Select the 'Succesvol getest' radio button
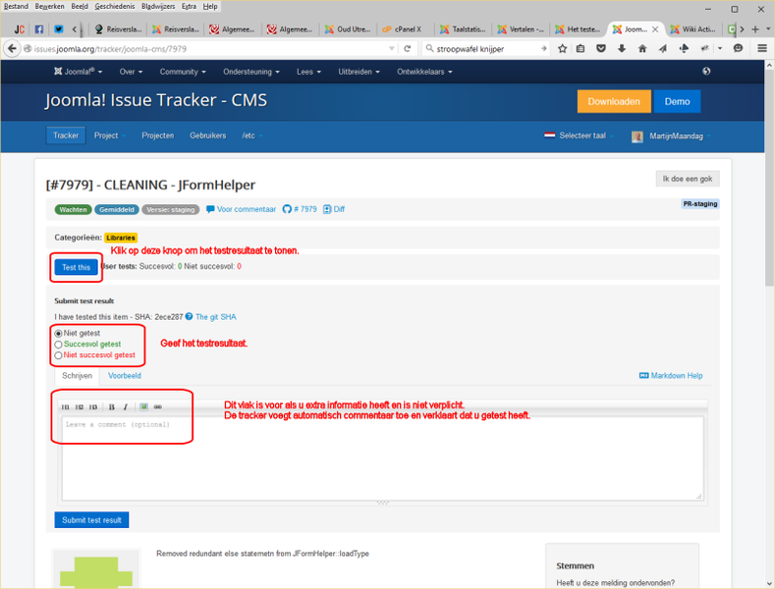This screenshot has height=589, width=775. [59, 345]
